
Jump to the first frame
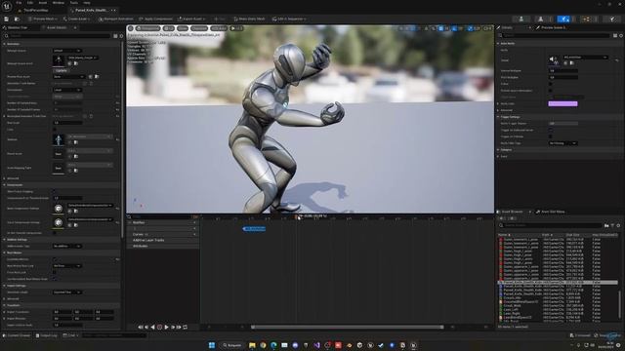(141, 328)
